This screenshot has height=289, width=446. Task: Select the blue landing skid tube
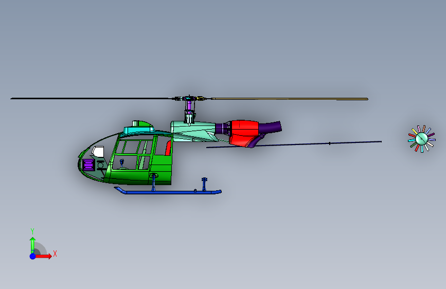click(x=168, y=191)
